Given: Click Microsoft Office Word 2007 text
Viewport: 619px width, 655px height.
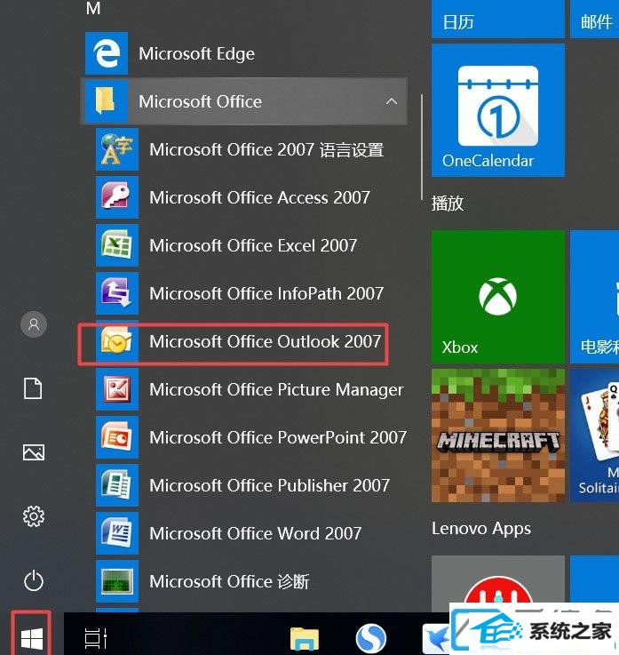Looking at the screenshot, I should point(256,534).
